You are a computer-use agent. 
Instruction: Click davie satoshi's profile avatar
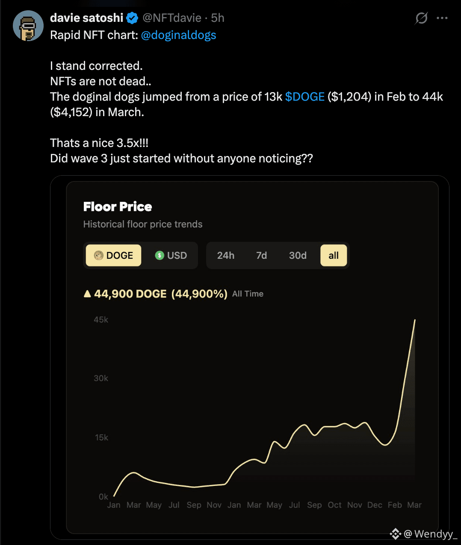28,26
